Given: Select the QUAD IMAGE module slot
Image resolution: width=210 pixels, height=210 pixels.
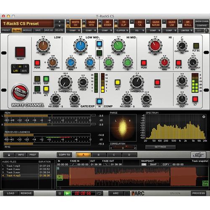Looking at the screenshot, I should click(x=156, y=24).
